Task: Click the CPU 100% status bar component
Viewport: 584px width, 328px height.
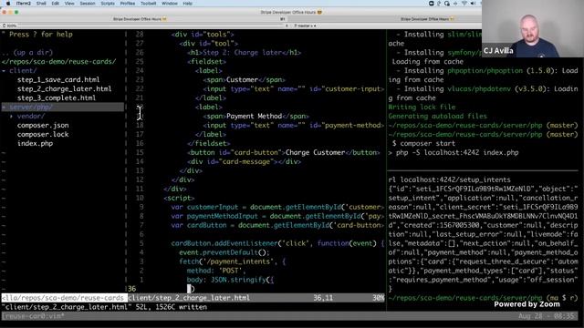Action: coord(9,26)
